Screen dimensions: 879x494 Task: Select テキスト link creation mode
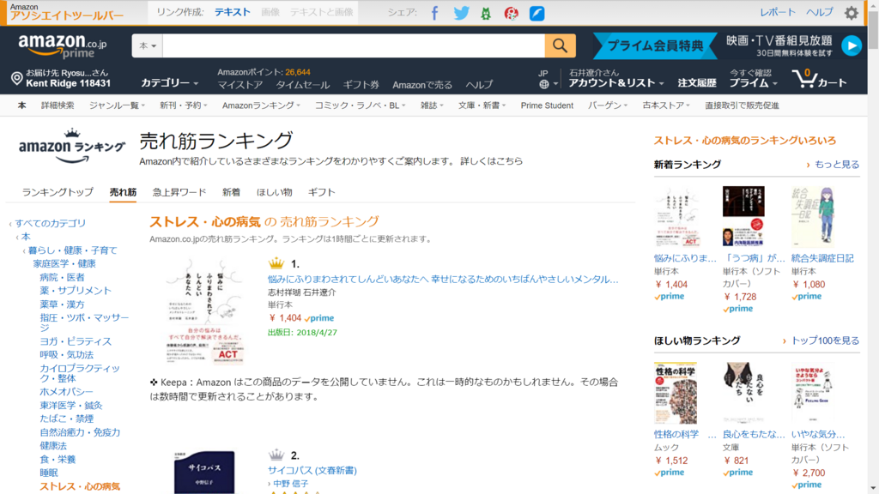[232, 12]
